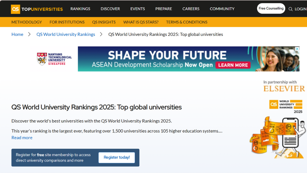Switch to the Methodology tab

27,22
